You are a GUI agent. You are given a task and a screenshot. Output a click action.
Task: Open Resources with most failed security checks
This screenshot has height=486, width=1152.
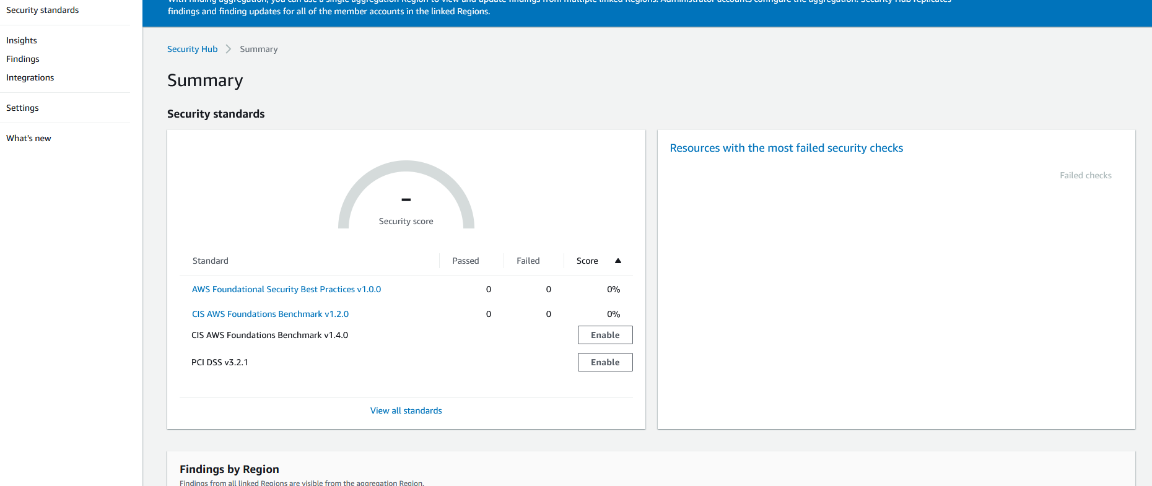786,148
